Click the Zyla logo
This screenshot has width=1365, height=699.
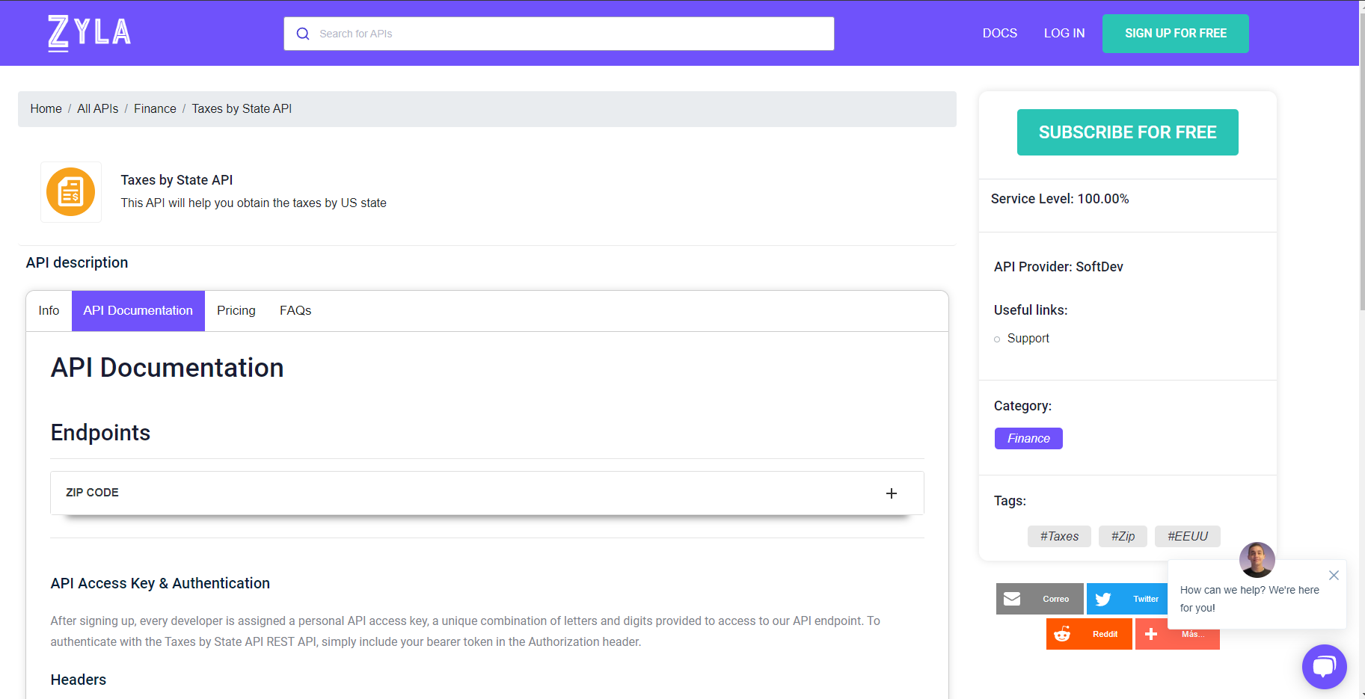point(88,33)
